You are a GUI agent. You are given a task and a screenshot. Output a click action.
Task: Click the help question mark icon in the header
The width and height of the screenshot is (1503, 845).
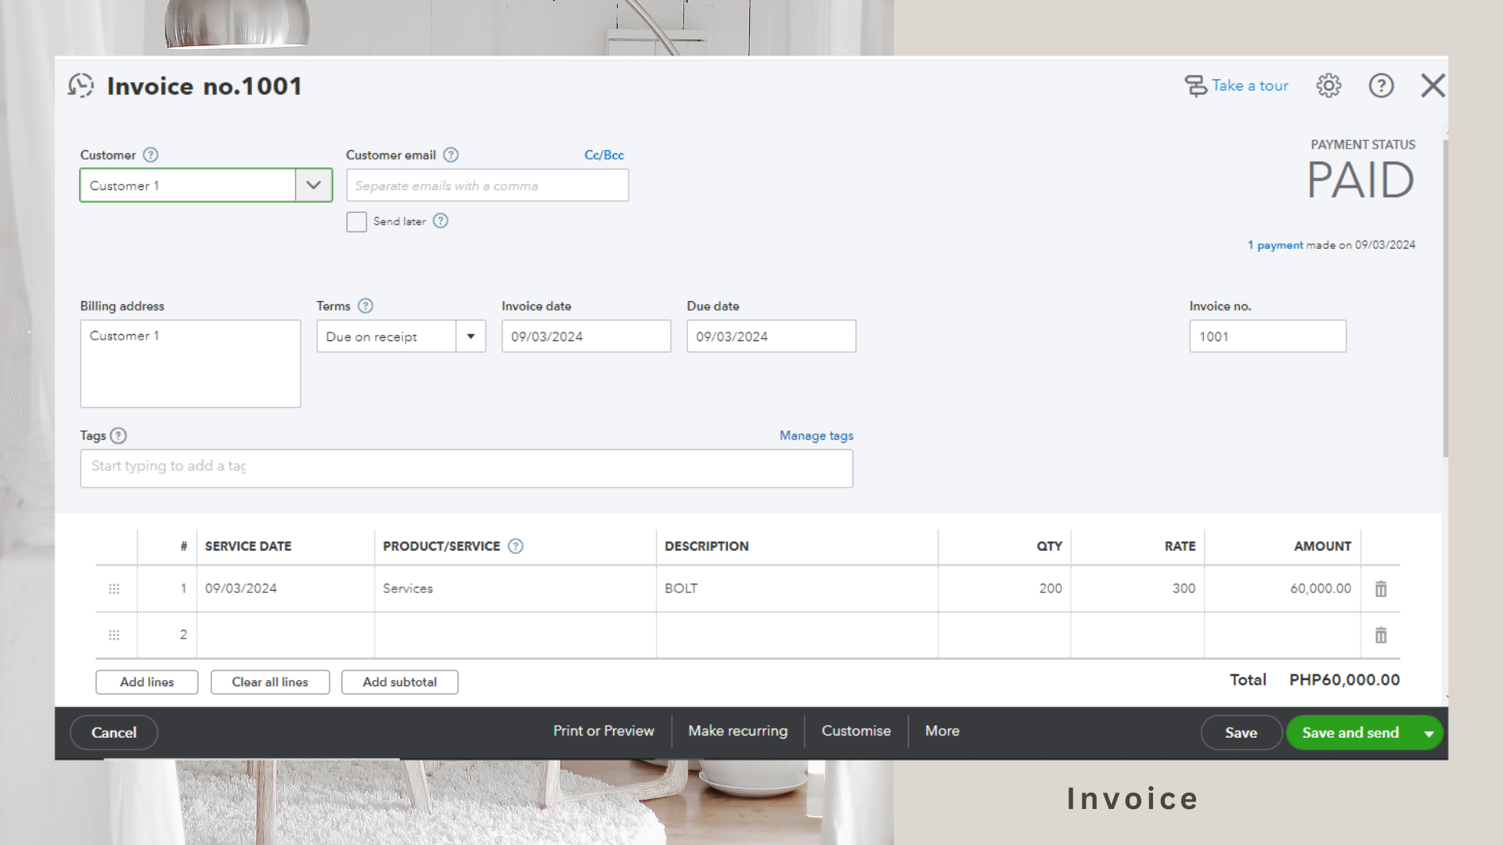click(1381, 85)
